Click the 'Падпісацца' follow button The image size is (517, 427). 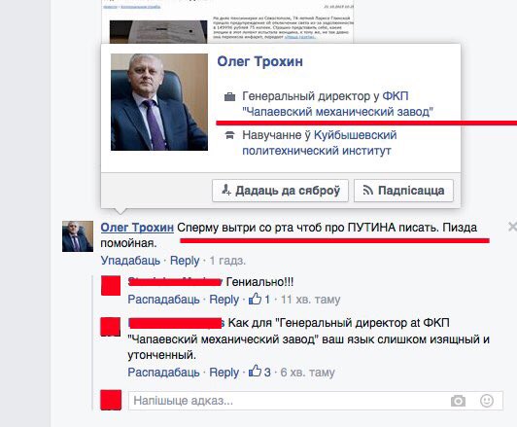403,191
